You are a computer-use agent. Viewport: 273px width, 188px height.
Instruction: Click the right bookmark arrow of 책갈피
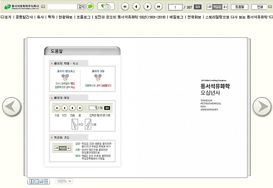pos(225,7)
